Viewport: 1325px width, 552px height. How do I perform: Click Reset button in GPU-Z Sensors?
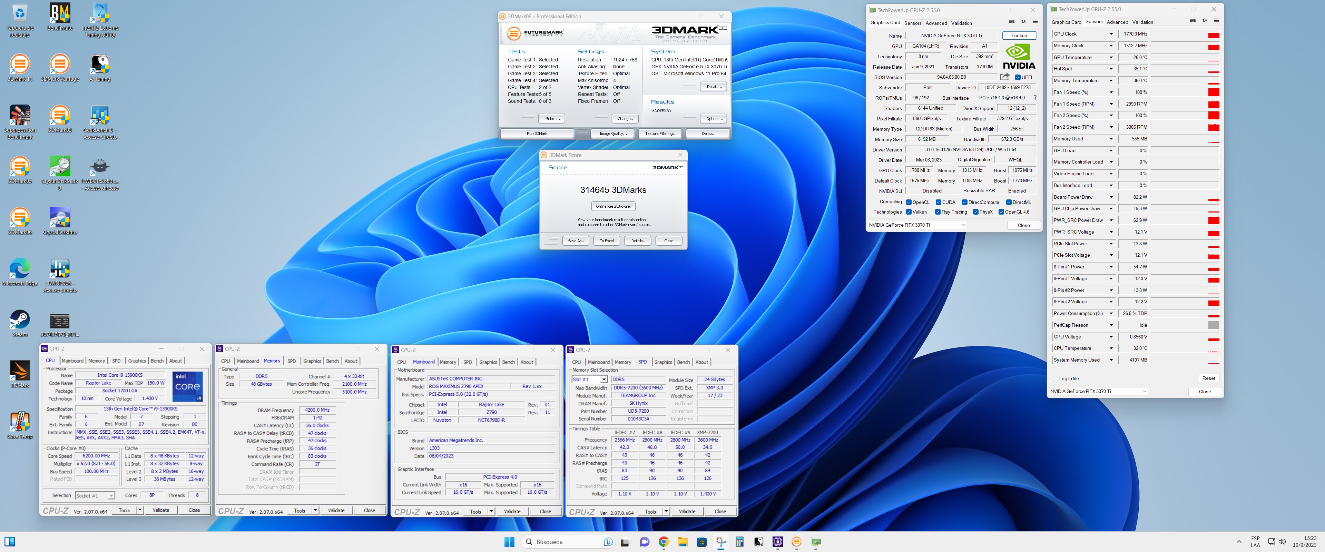(x=1208, y=378)
